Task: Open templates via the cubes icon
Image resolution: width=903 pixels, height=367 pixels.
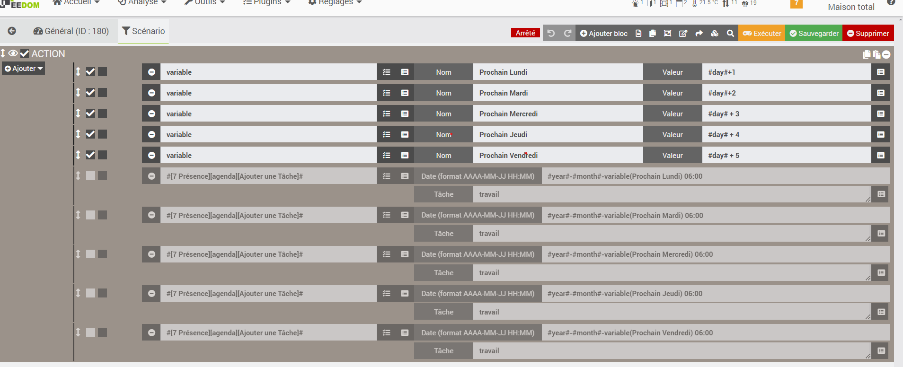Action: tap(715, 33)
